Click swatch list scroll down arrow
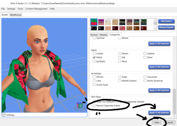 coord(155,28)
